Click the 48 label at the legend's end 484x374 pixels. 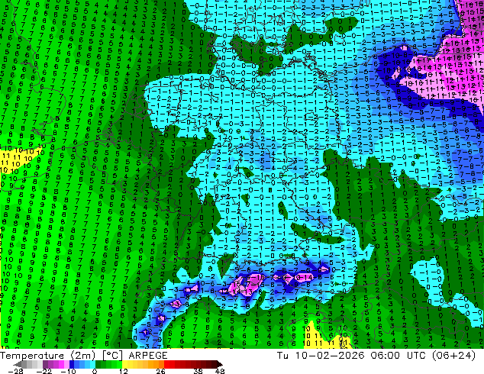click(220, 371)
